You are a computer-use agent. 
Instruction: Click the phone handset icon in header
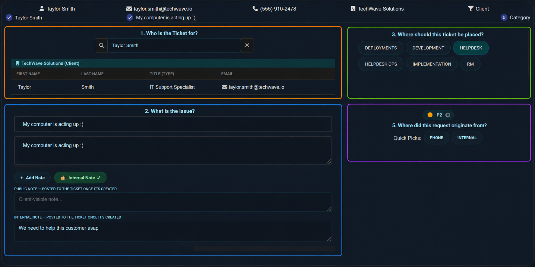pos(255,9)
